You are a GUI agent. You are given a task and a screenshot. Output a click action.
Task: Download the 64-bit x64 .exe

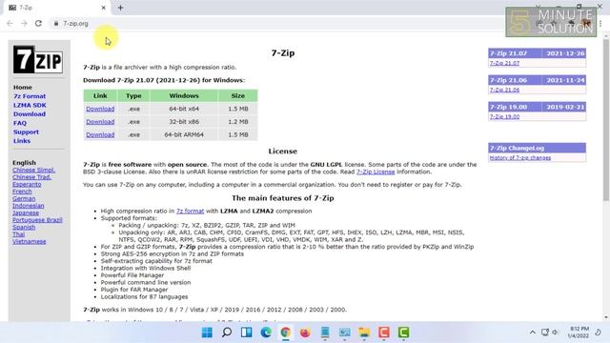pos(100,109)
